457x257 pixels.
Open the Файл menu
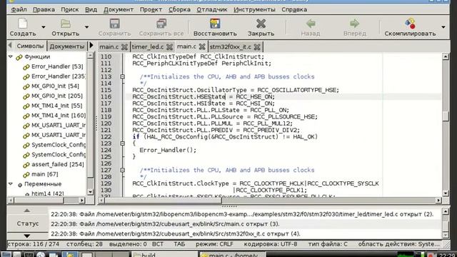coord(19,9)
